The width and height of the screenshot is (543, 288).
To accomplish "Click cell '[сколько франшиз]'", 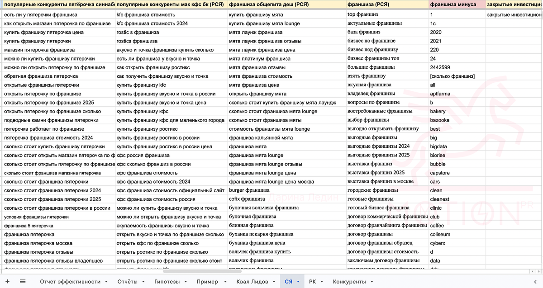I will tap(457, 76).
